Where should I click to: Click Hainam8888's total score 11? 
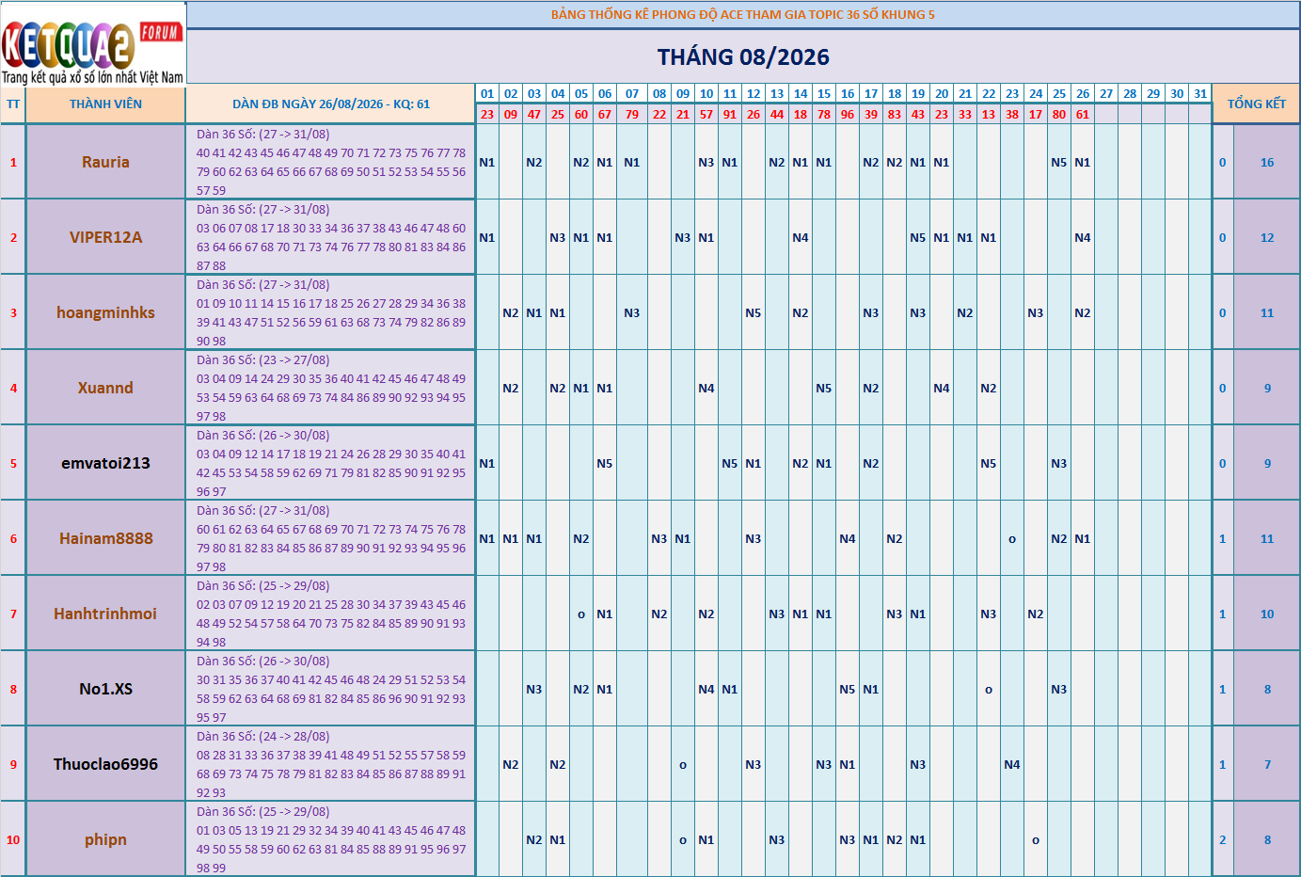1267,539
